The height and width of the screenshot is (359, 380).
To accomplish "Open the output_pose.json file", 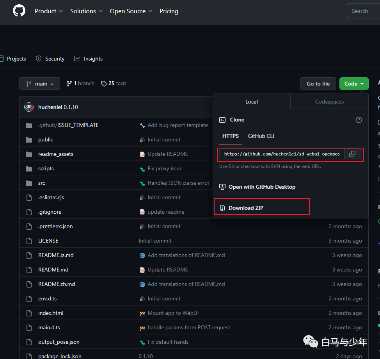I will click(x=59, y=342).
